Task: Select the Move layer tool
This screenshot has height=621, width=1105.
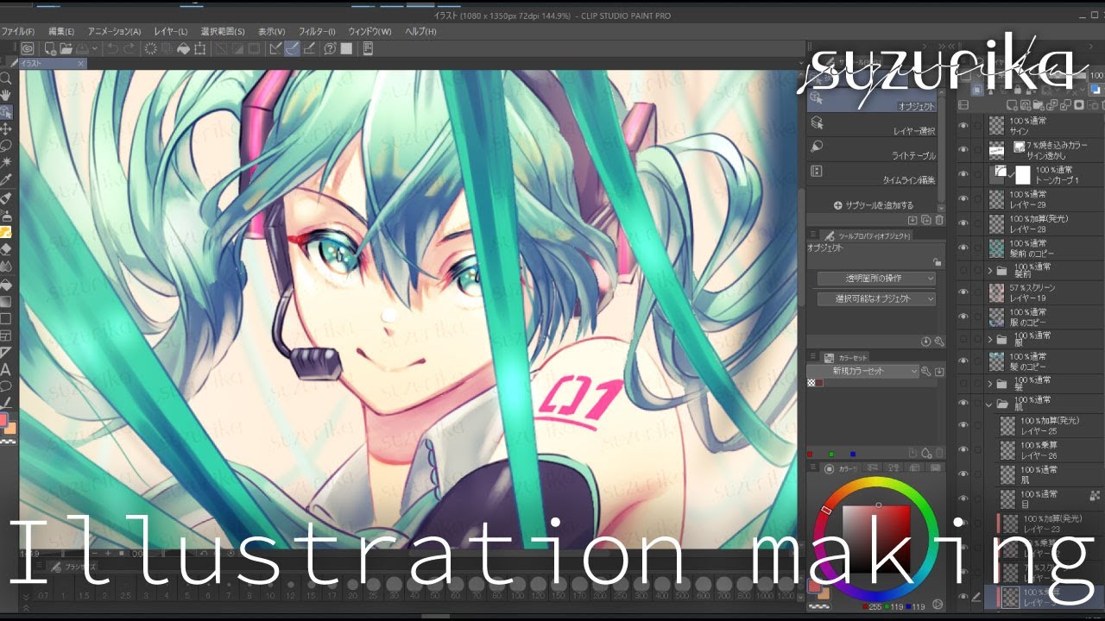Action: click(x=5, y=129)
